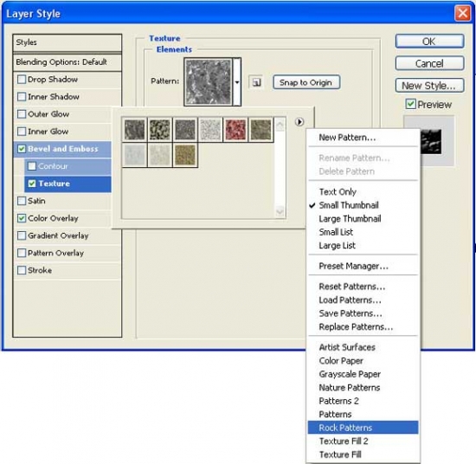The image size is (476, 464).
Task: Choose Reset Patterns... menu entry
Action: click(363, 287)
